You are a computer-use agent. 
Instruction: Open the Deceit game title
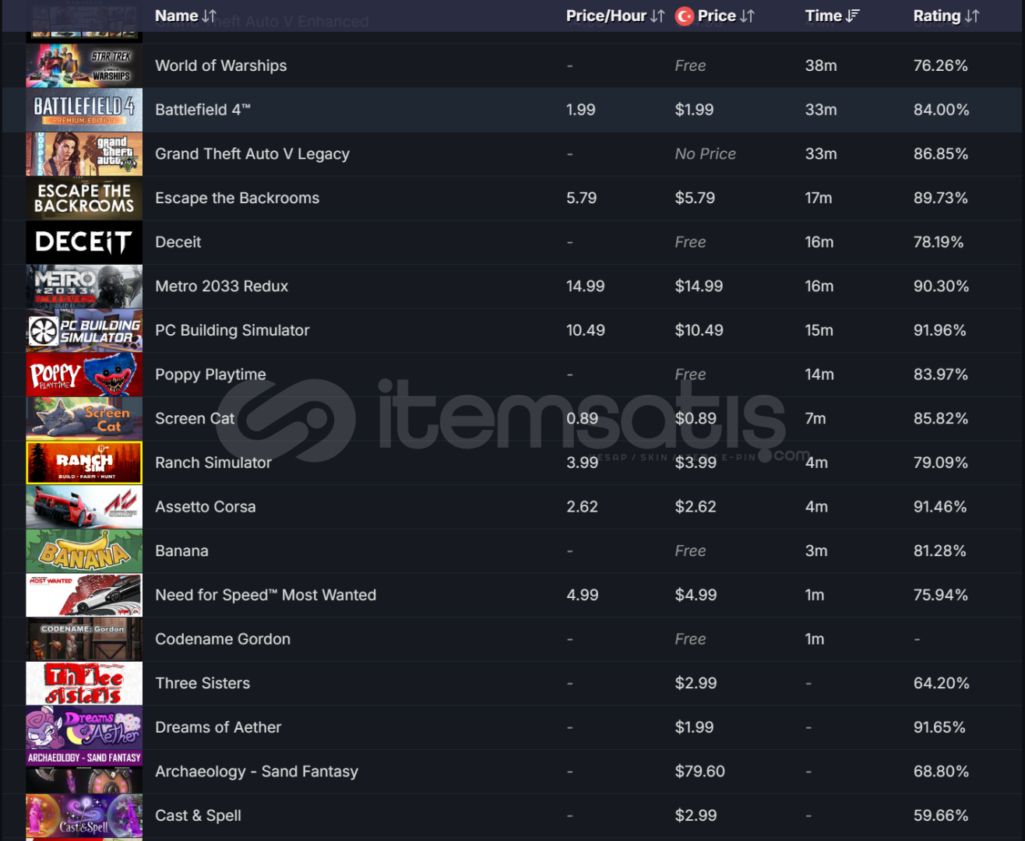pyautogui.click(x=178, y=242)
